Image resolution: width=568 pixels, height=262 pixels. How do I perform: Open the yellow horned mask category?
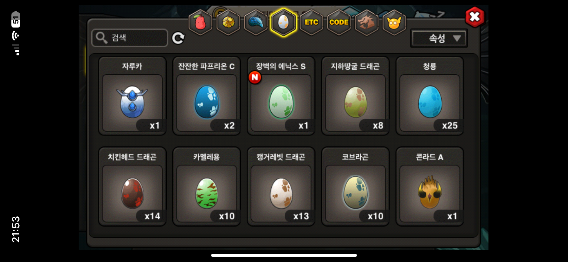[394, 22]
